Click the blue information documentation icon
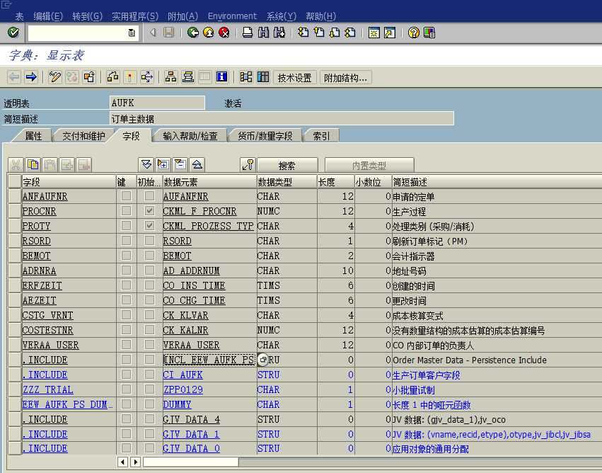602x473 pixels. [221, 77]
